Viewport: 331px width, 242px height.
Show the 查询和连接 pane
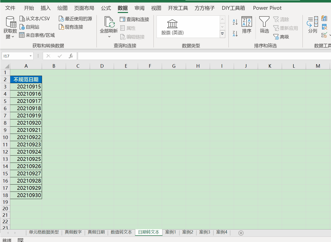point(134,19)
